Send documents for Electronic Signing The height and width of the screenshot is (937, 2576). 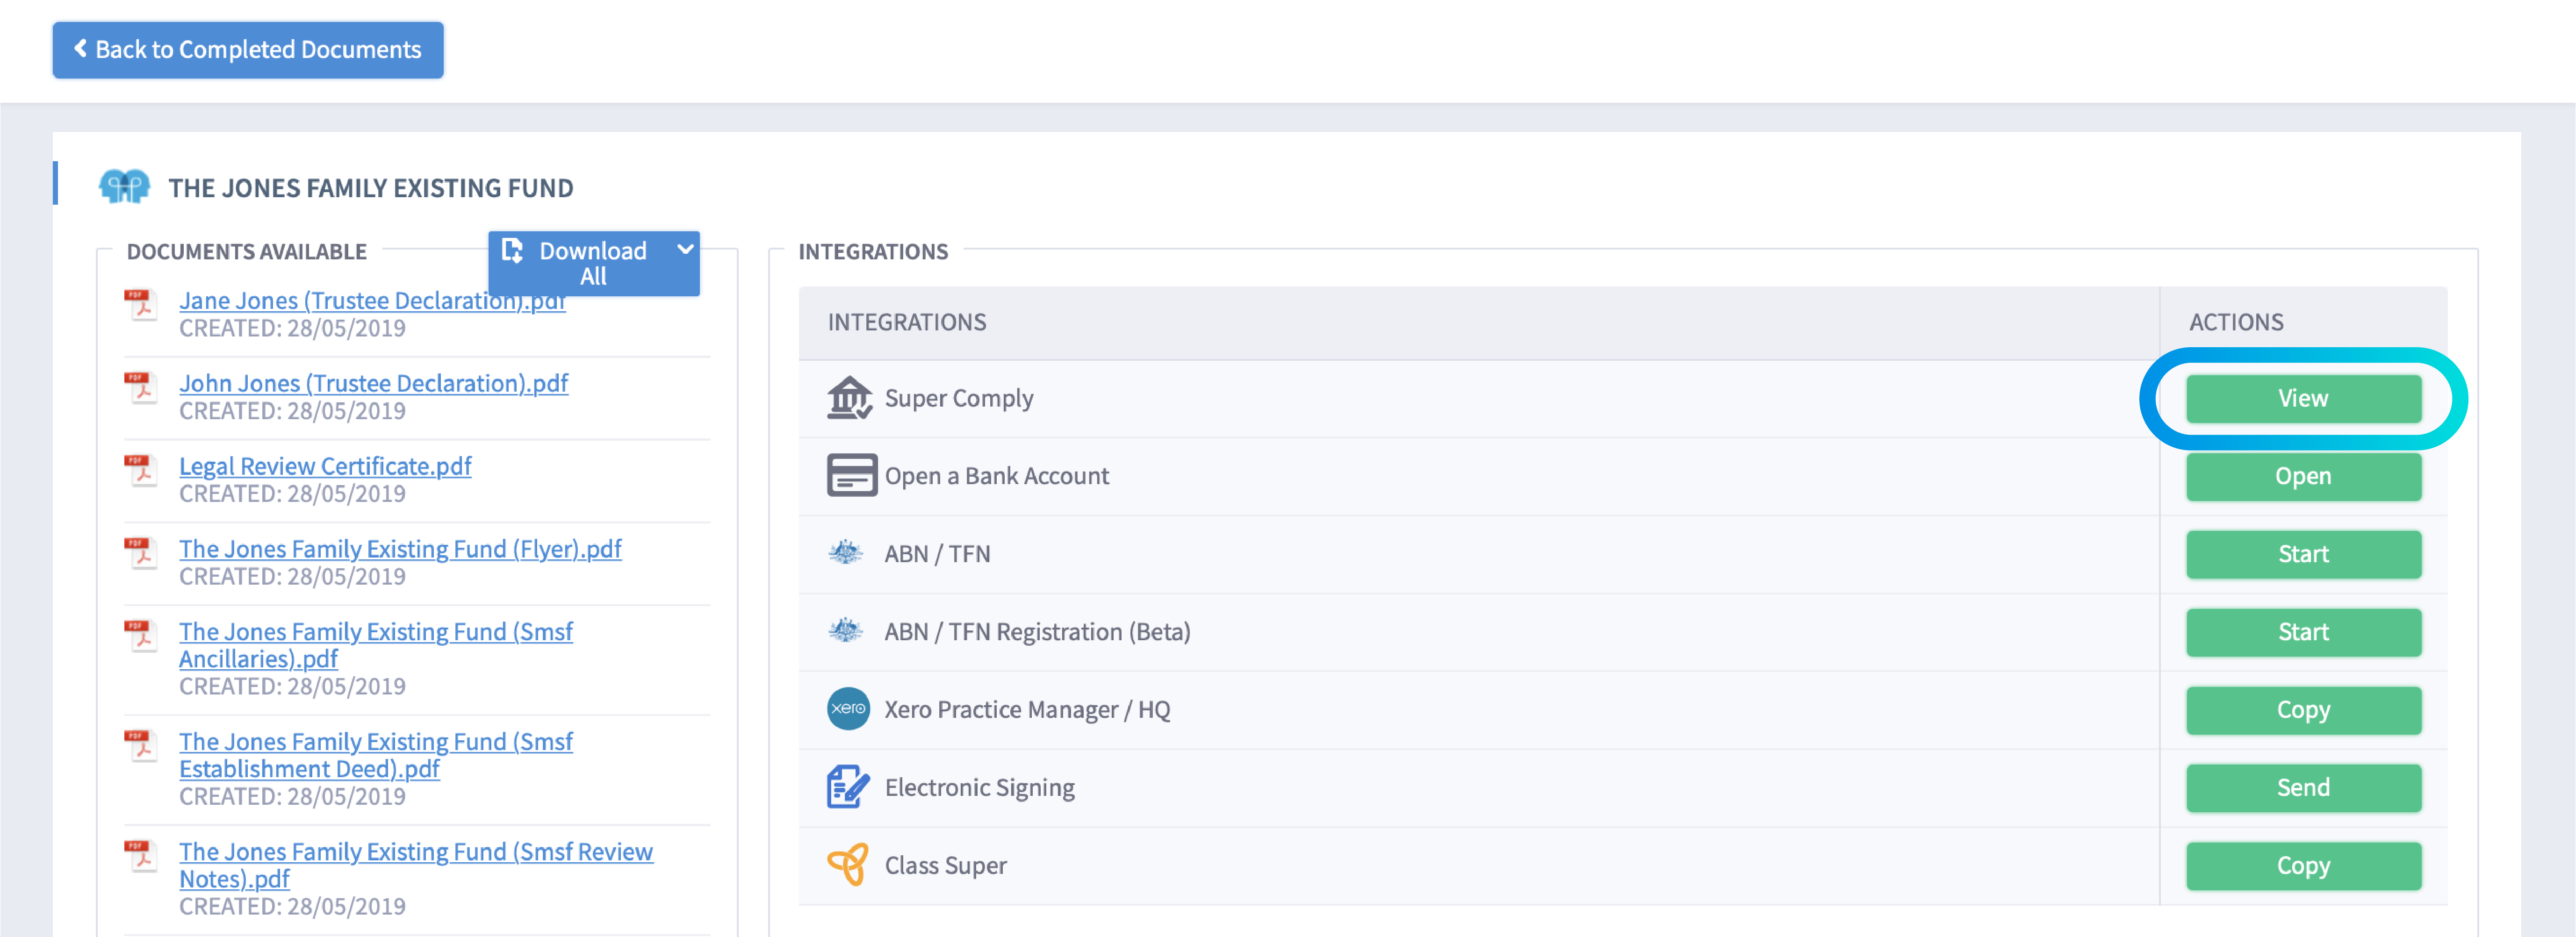pos(2303,788)
